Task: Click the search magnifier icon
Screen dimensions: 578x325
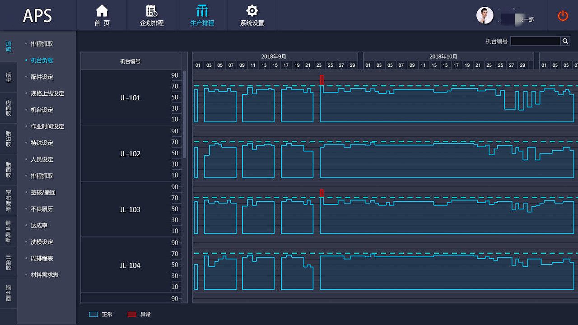Action: [565, 41]
